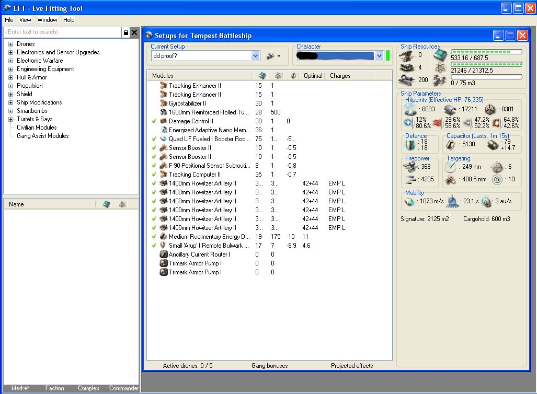Click the max locked targets icon showing 6
This screenshot has height=394, width=537.
click(497, 167)
